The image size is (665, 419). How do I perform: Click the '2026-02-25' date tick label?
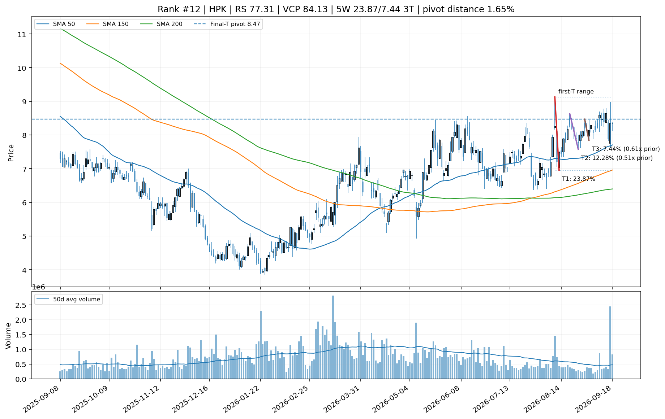pyautogui.click(x=290, y=399)
